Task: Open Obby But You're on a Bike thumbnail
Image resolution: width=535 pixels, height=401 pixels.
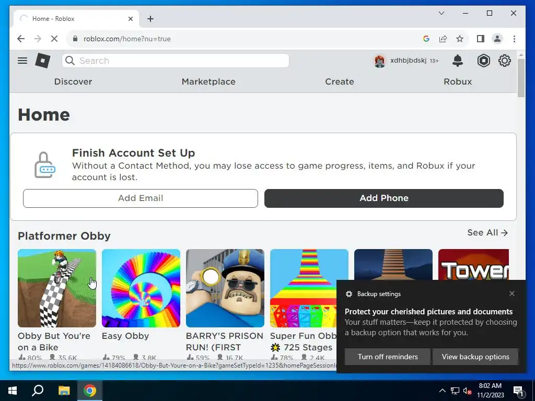Action: click(57, 288)
